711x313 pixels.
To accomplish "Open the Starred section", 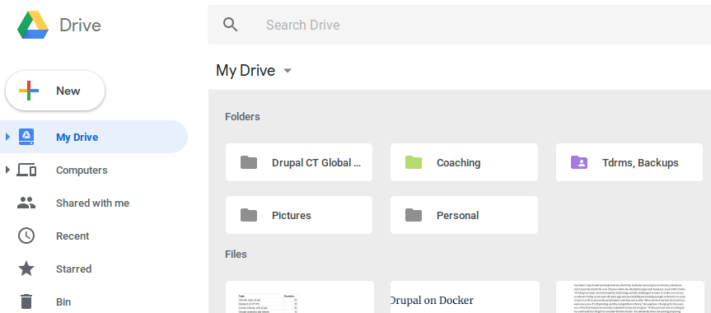I will [x=73, y=269].
